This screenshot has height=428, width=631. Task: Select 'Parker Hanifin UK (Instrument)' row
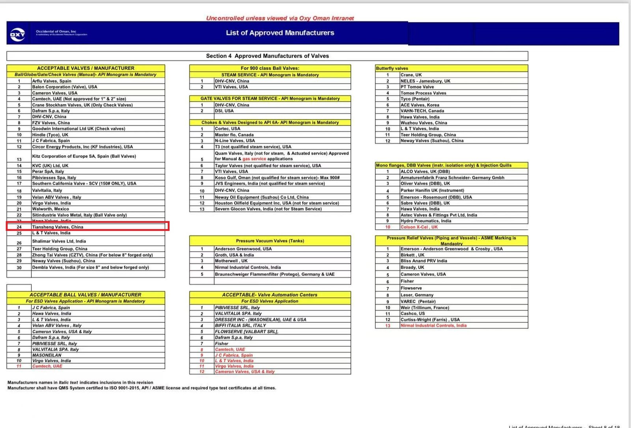452,191
